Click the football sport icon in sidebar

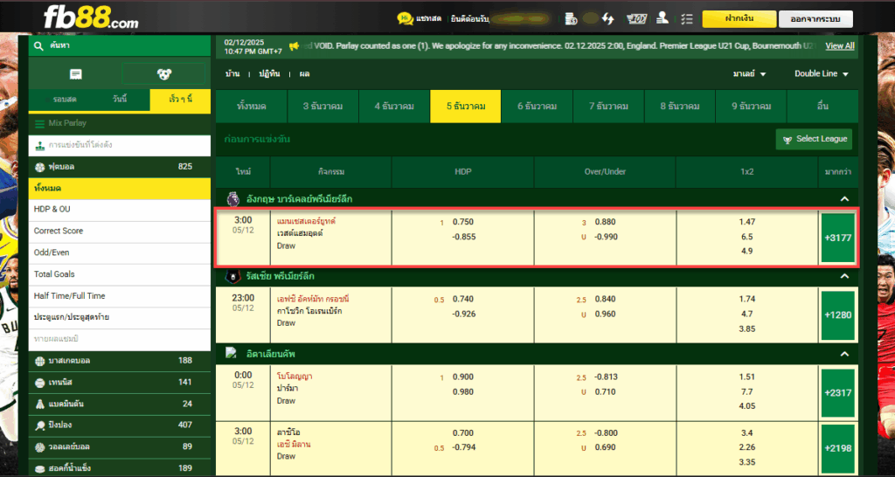coord(39,167)
